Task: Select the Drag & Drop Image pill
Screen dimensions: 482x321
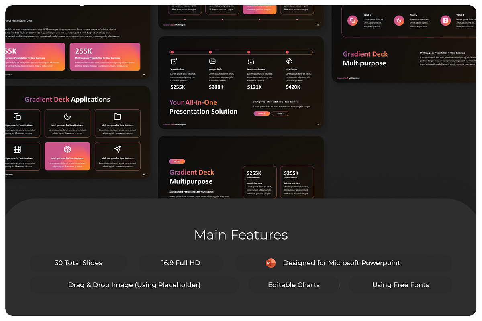Action: (x=134, y=285)
